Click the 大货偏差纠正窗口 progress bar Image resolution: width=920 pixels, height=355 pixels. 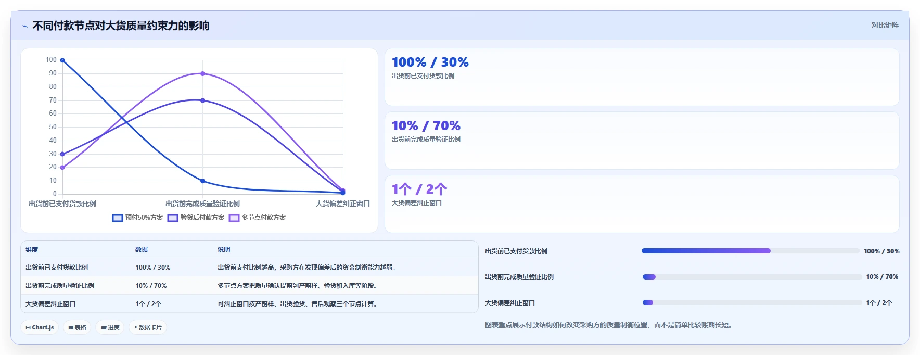point(752,302)
